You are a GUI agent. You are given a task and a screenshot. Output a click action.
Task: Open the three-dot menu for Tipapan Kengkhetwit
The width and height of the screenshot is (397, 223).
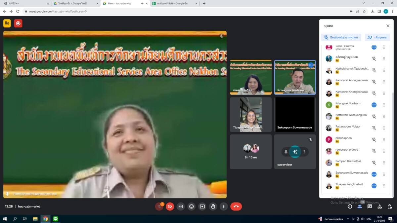[x=384, y=186]
